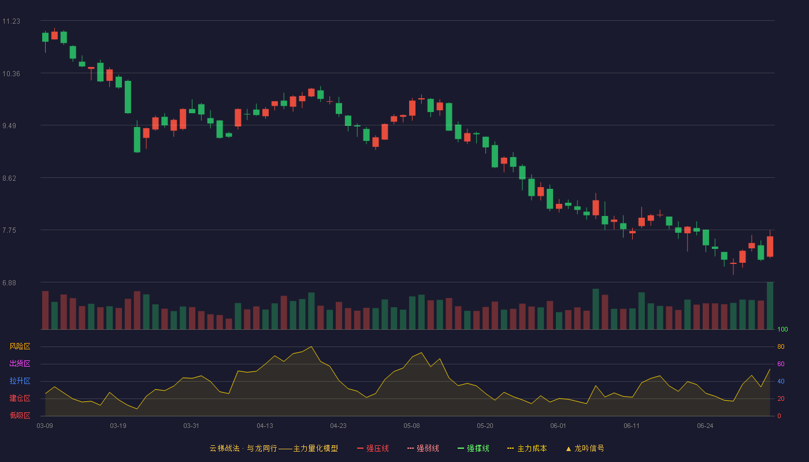Toggle the 强撑线 legend entry
Viewport: 809px width, 462px height.
pos(473,448)
